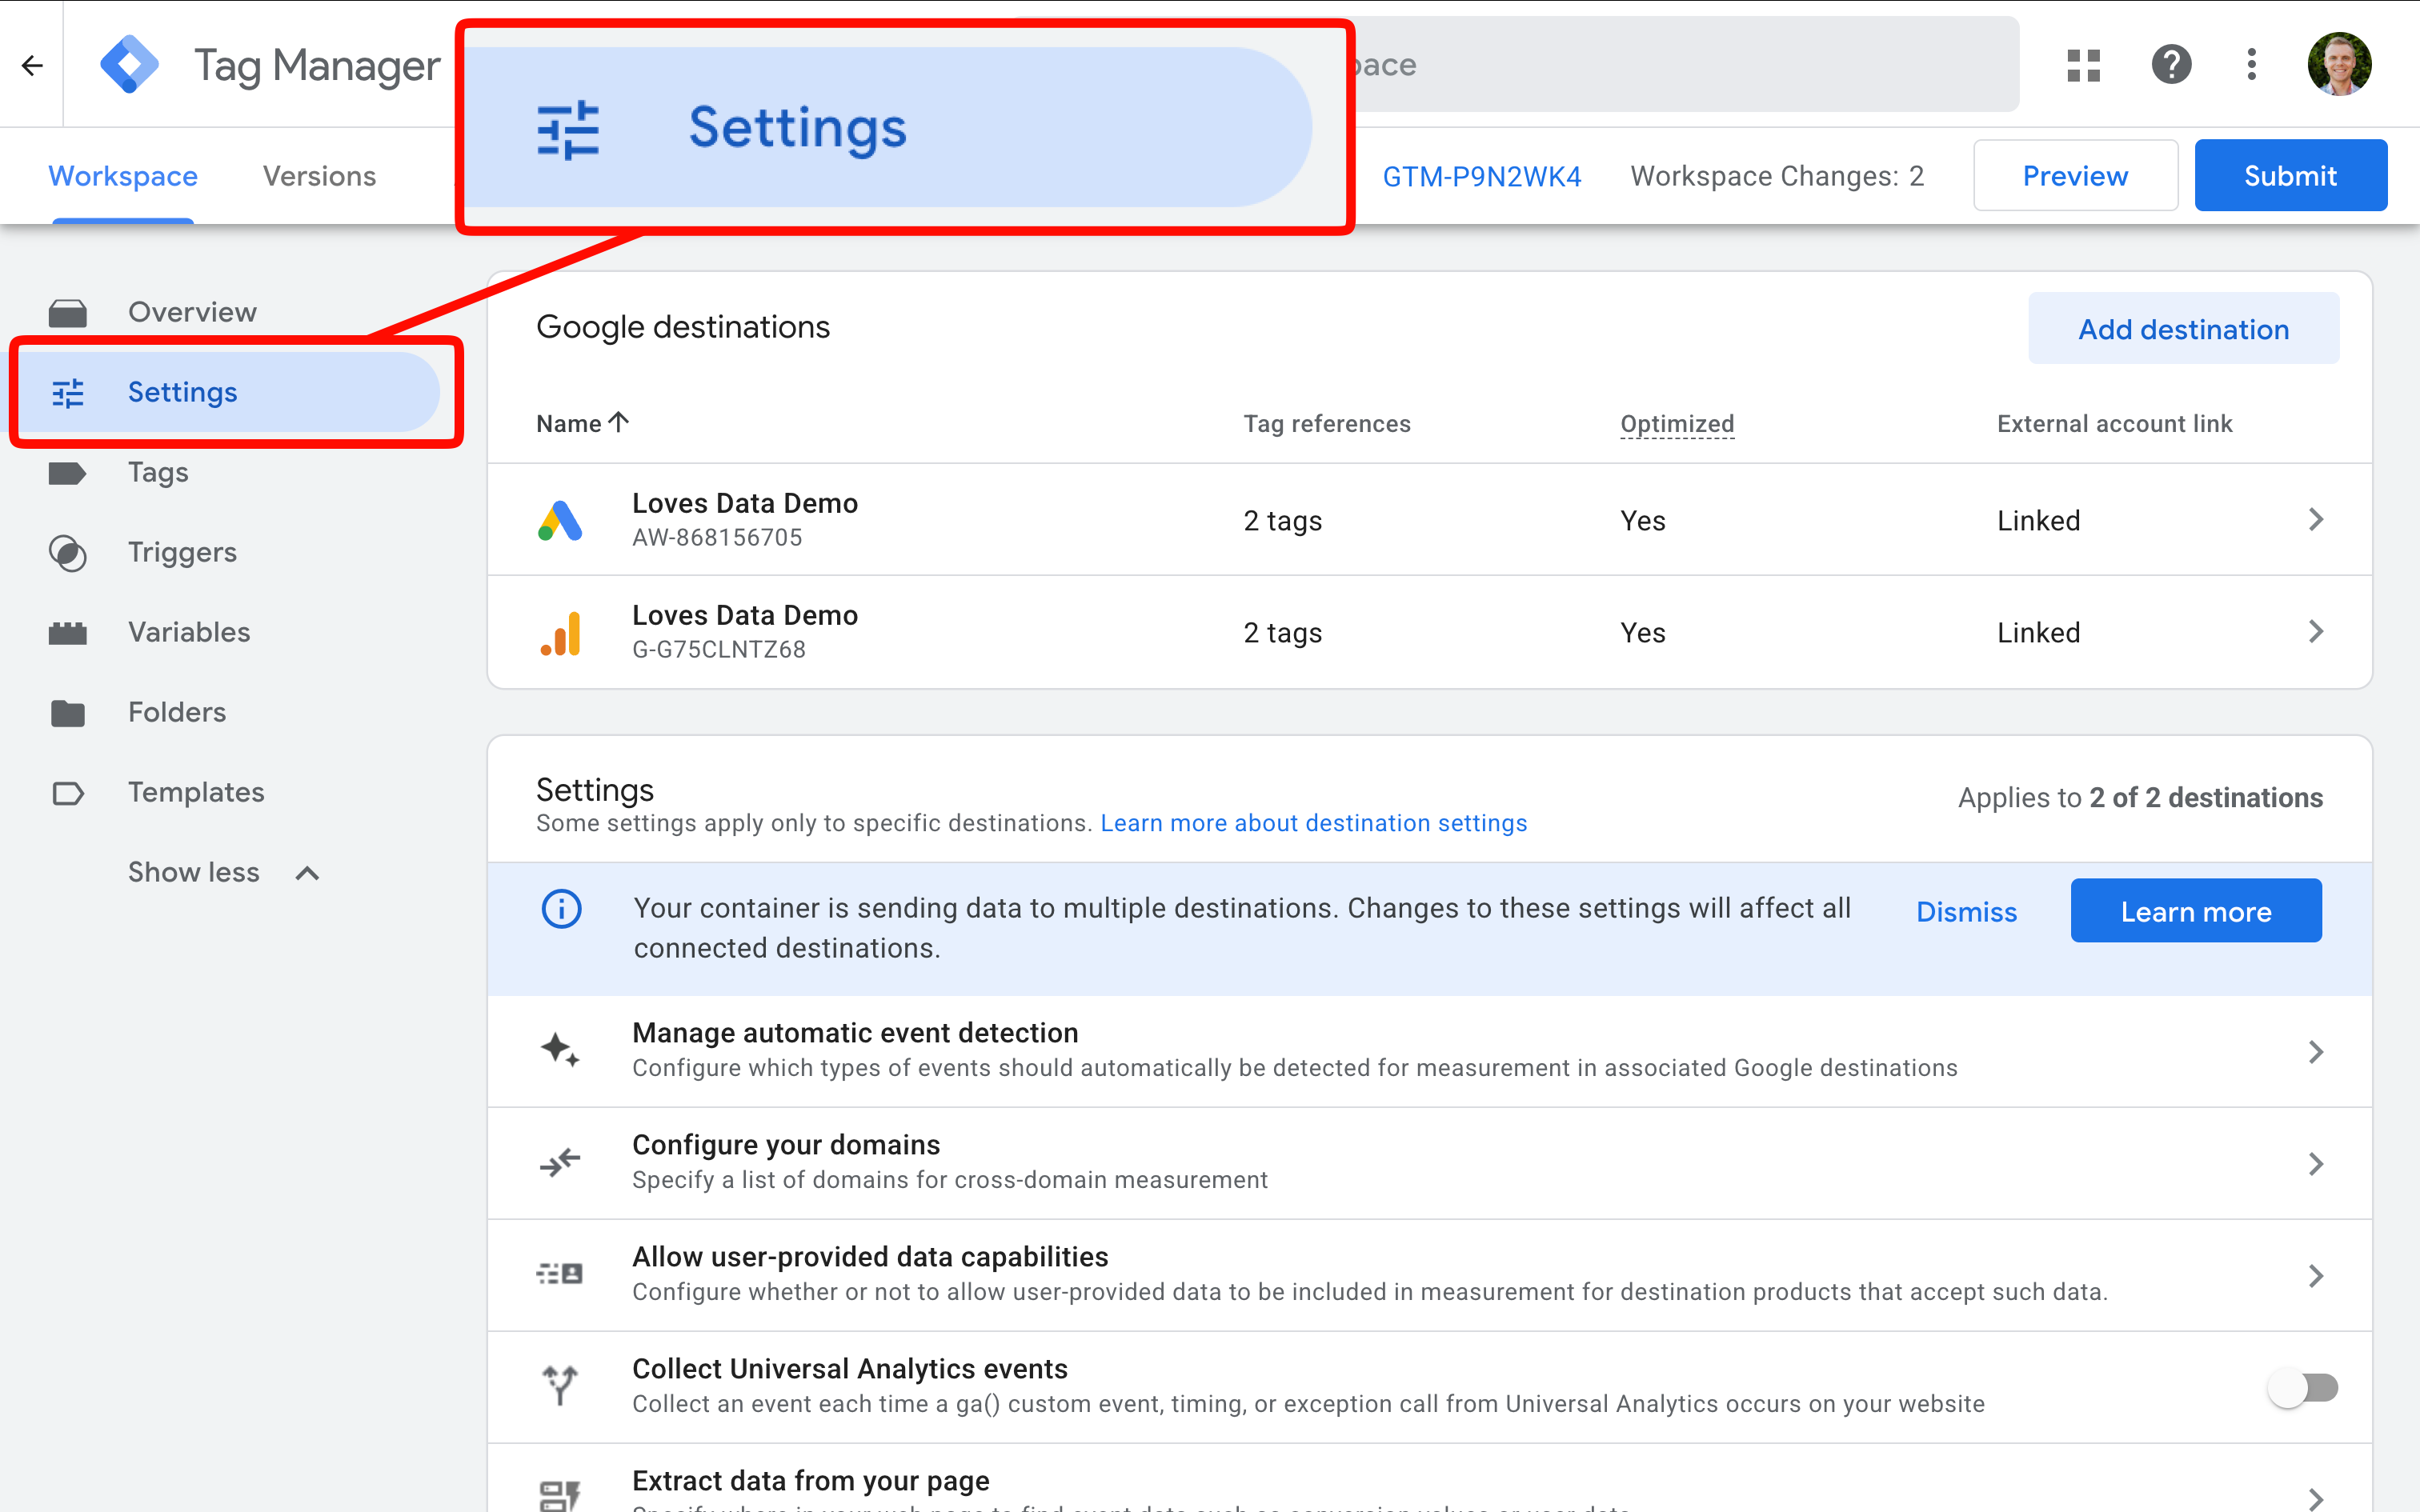2420x1512 pixels.
Task: Select the Overview sidebar icon
Action: click(x=68, y=313)
